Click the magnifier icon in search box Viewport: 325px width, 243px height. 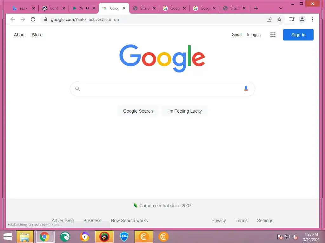click(77, 89)
